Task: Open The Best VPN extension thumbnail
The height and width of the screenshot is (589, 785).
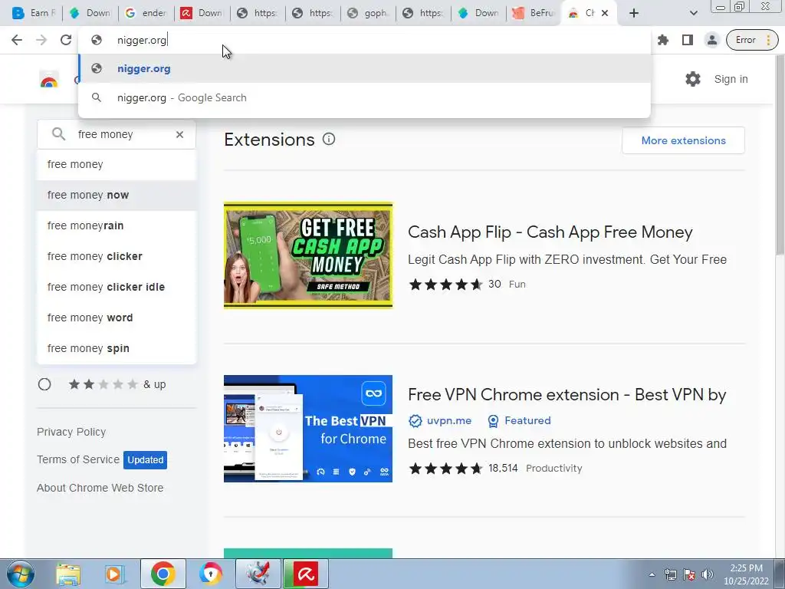Action: [308, 429]
